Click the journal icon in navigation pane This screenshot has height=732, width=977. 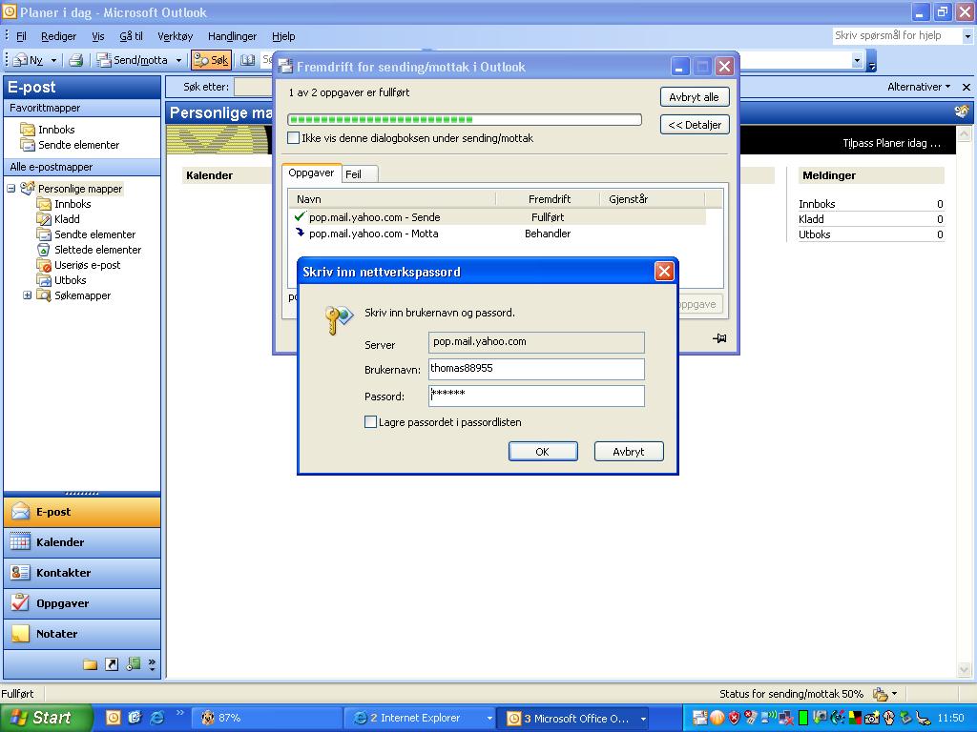pyautogui.click(x=133, y=664)
